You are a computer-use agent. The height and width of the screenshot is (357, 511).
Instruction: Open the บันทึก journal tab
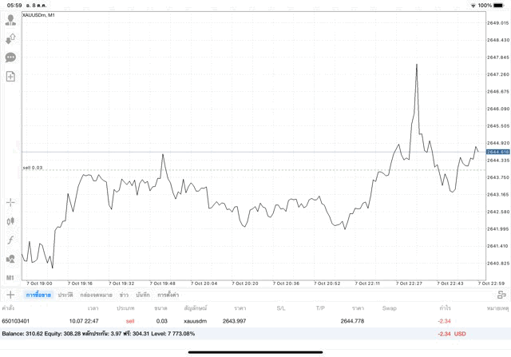pos(143,295)
